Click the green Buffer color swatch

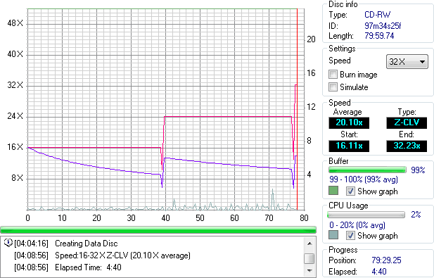(x=333, y=191)
